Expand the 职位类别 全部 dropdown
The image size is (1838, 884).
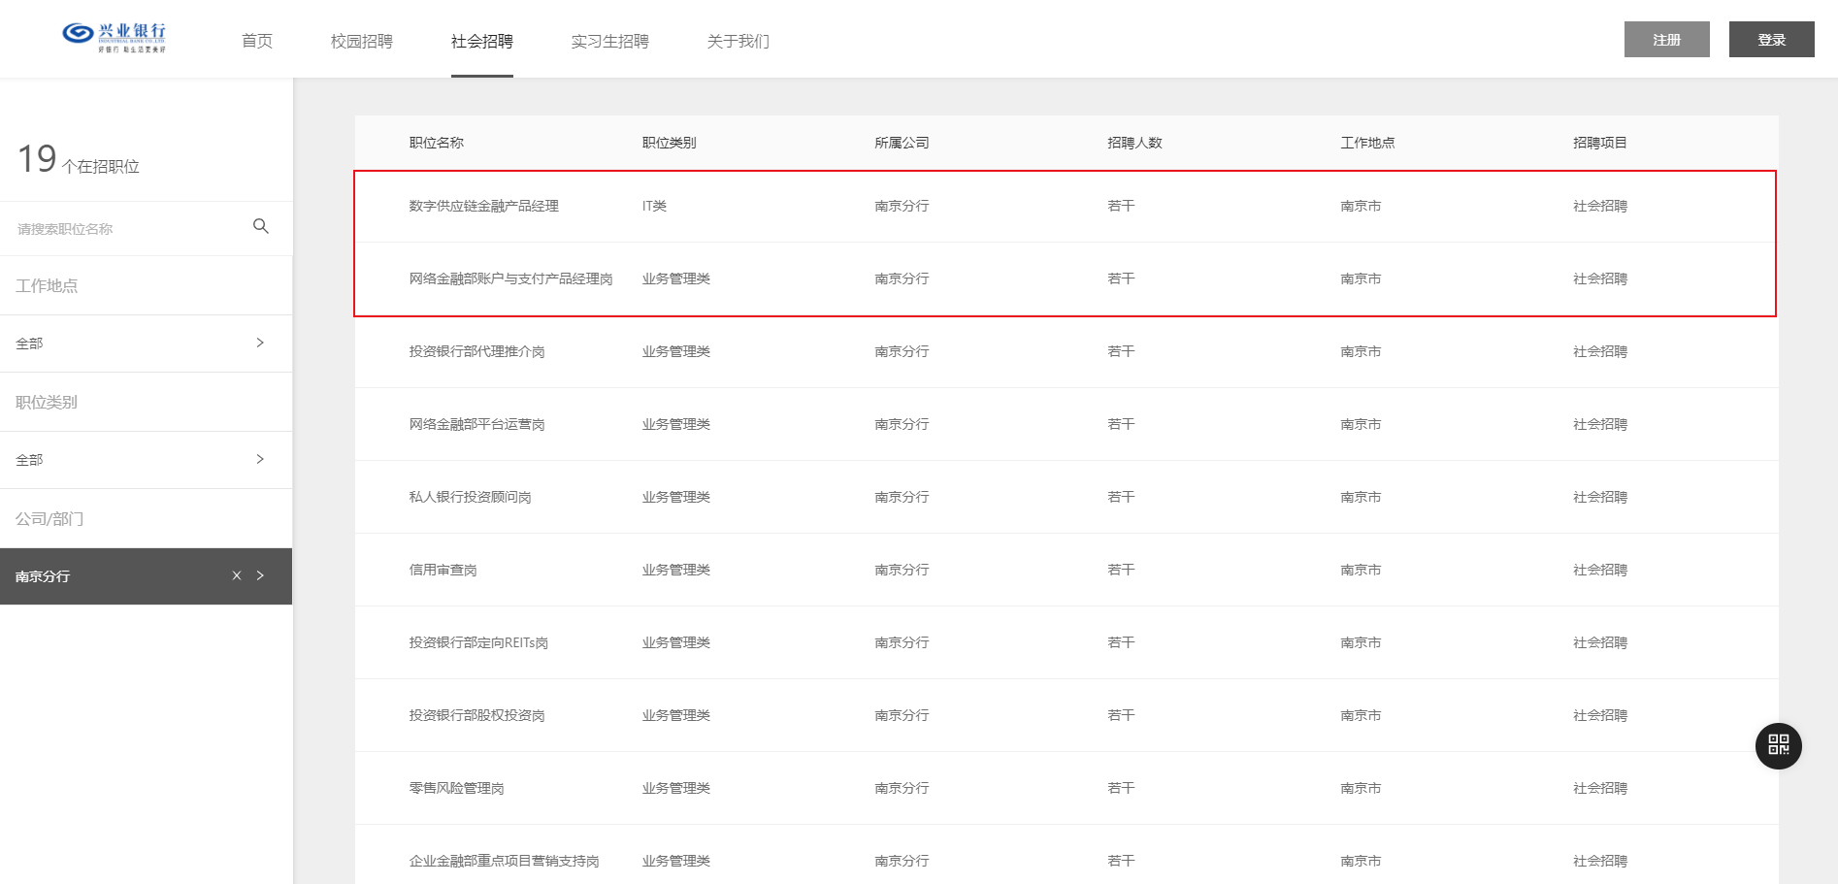click(x=146, y=460)
